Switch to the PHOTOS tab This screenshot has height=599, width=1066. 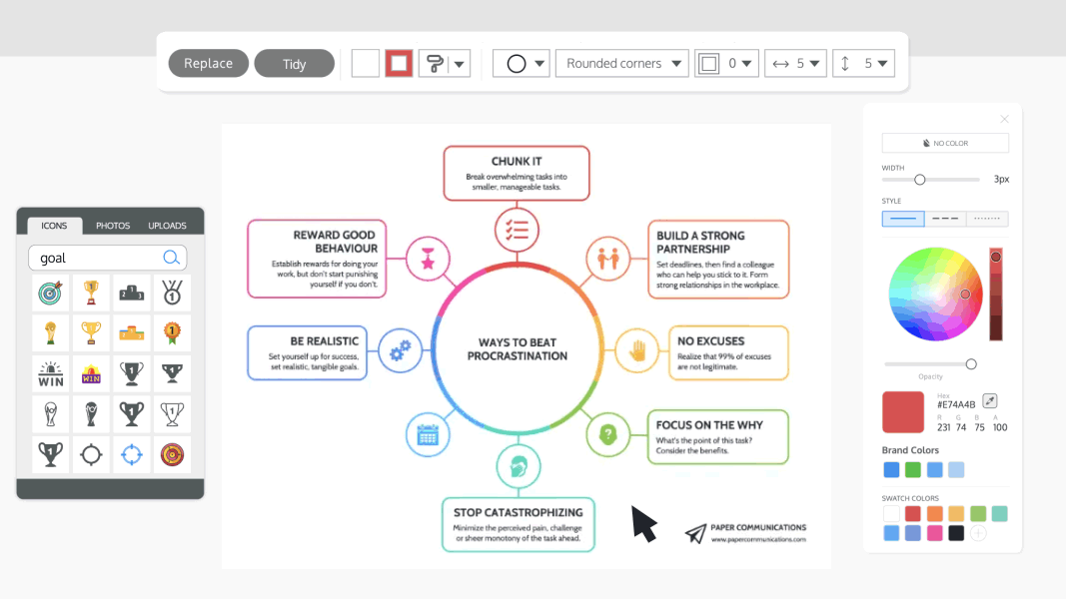112,226
